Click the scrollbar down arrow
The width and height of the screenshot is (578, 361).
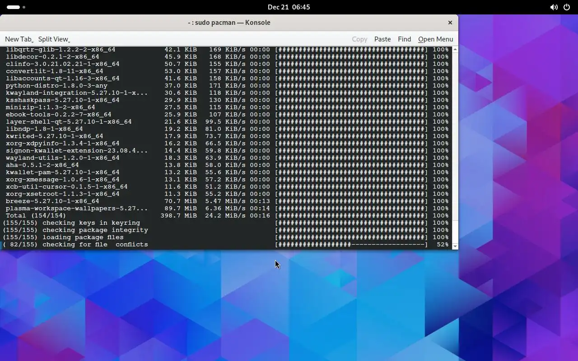coord(455,246)
